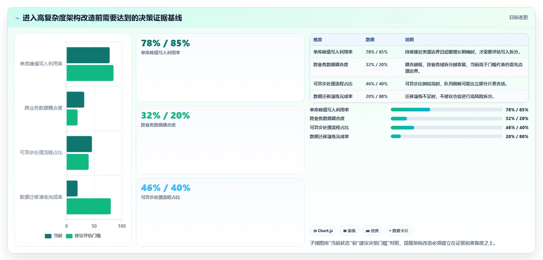The width and height of the screenshot is (543, 260).
Task: Click the 数据 column header
Action: coord(370,40)
